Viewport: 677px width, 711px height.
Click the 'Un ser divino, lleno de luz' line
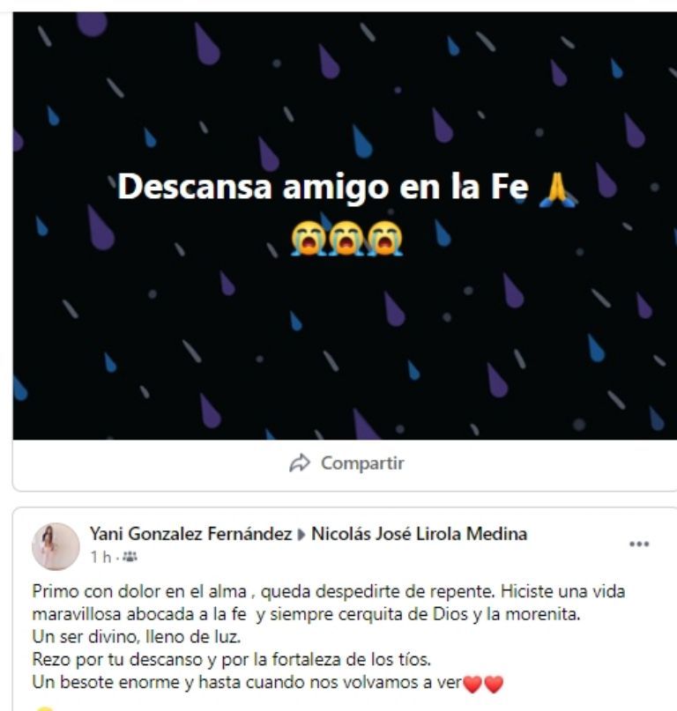(136, 637)
